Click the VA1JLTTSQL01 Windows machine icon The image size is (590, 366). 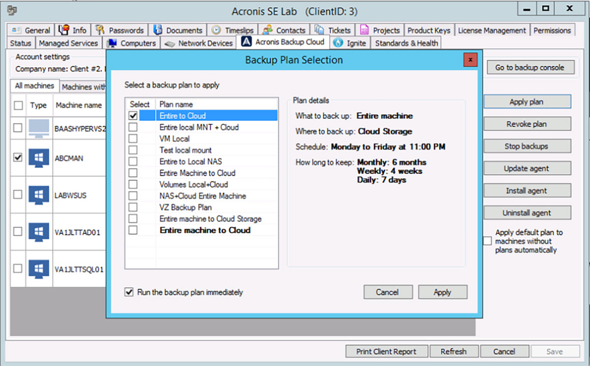point(39,269)
